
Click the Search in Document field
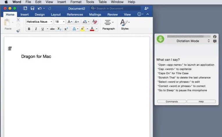115,8
